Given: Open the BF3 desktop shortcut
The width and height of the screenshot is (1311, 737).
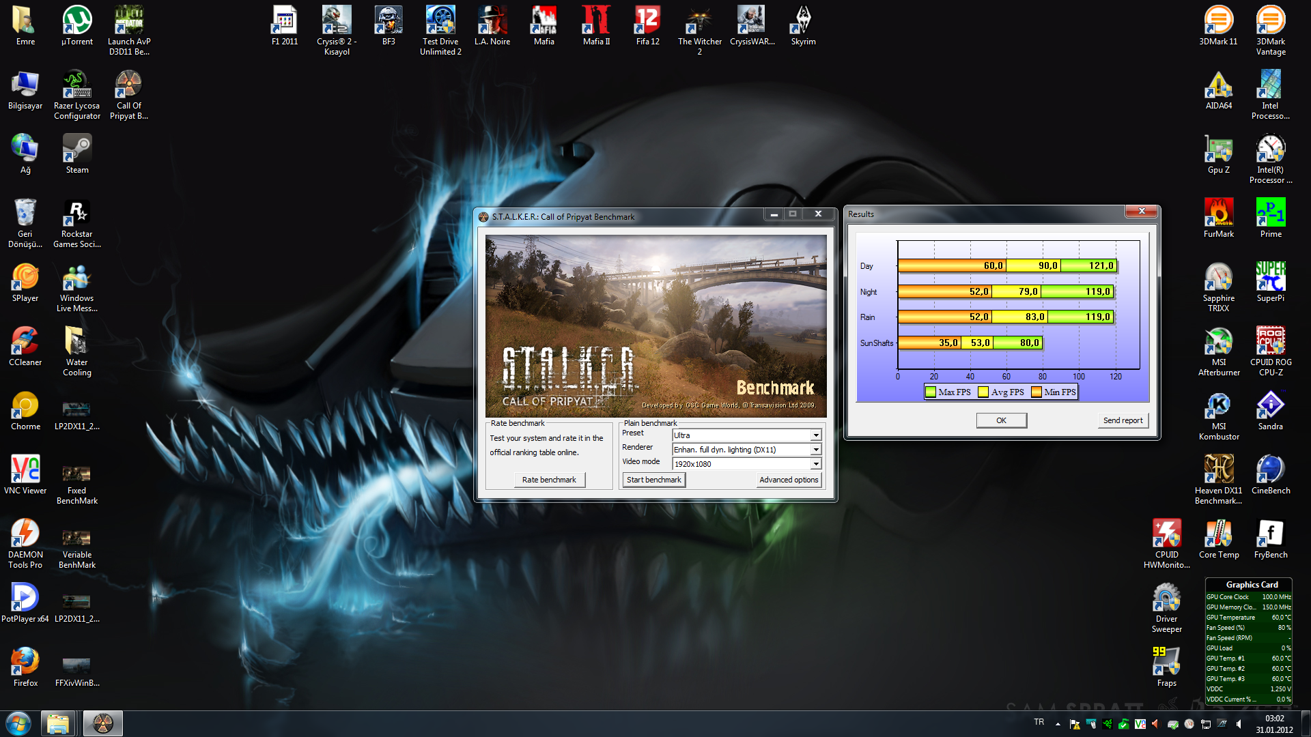Looking at the screenshot, I should click(x=389, y=21).
